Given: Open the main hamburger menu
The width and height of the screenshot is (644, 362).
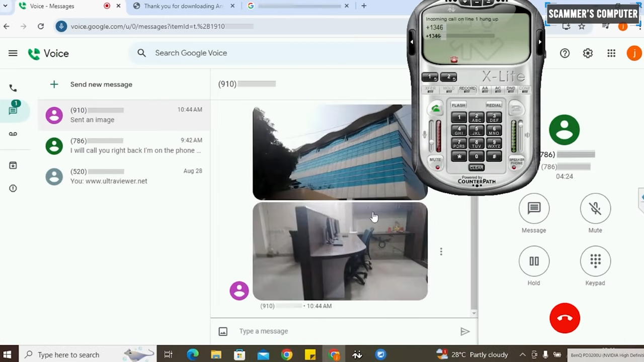Looking at the screenshot, I should [13, 53].
